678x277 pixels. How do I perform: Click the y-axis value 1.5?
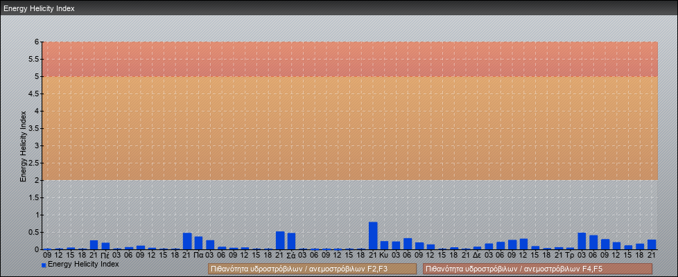click(x=34, y=197)
